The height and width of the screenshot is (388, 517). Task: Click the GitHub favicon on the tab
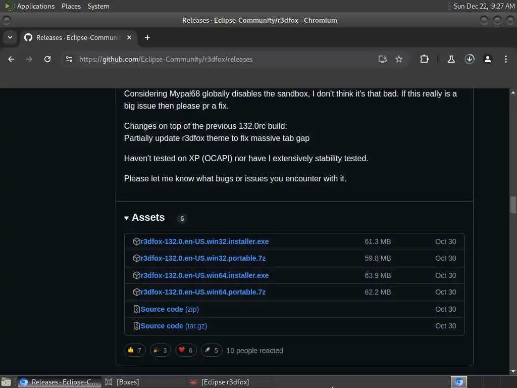click(28, 37)
